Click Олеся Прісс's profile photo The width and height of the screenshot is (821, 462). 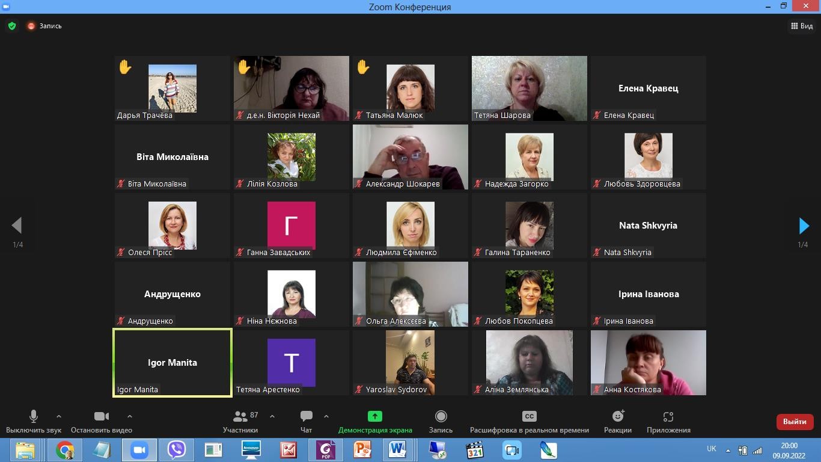(x=172, y=226)
